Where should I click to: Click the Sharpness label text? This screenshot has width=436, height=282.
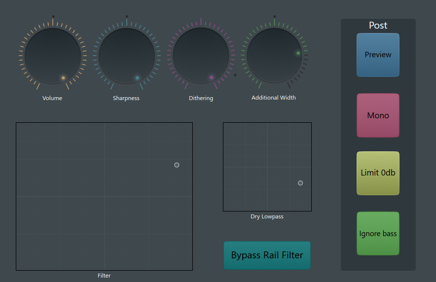[x=126, y=98]
